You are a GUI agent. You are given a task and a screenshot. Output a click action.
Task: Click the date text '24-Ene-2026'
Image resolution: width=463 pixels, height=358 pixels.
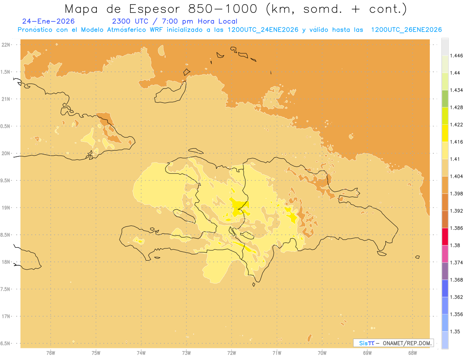[49, 21]
